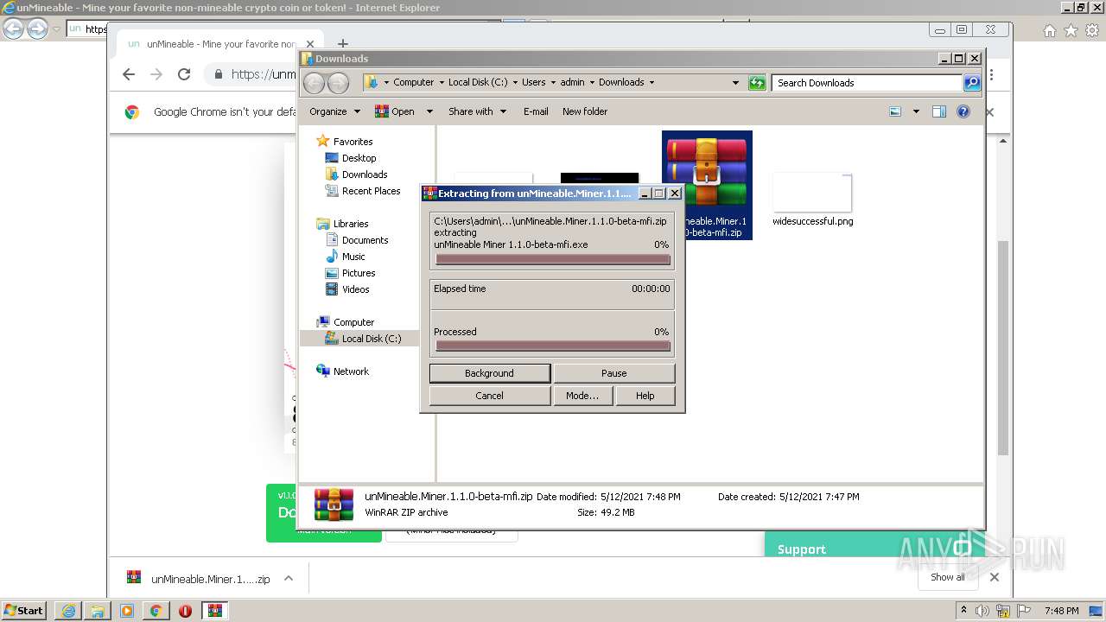This screenshot has height=622, width=1106.
Task: Click Local Disk (C:) in the breadcrumb
Action: pos(478,82)
